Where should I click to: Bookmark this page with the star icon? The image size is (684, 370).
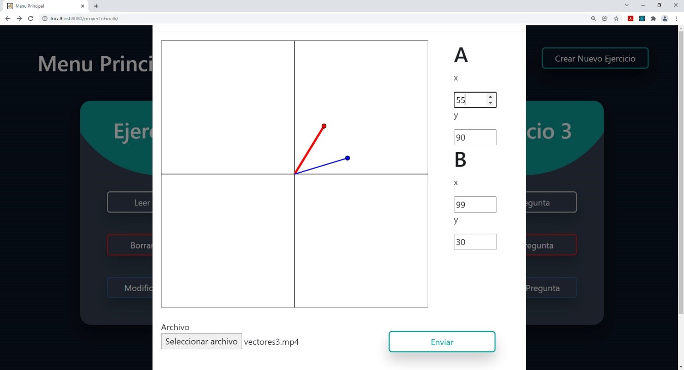(x=617, y=19)
